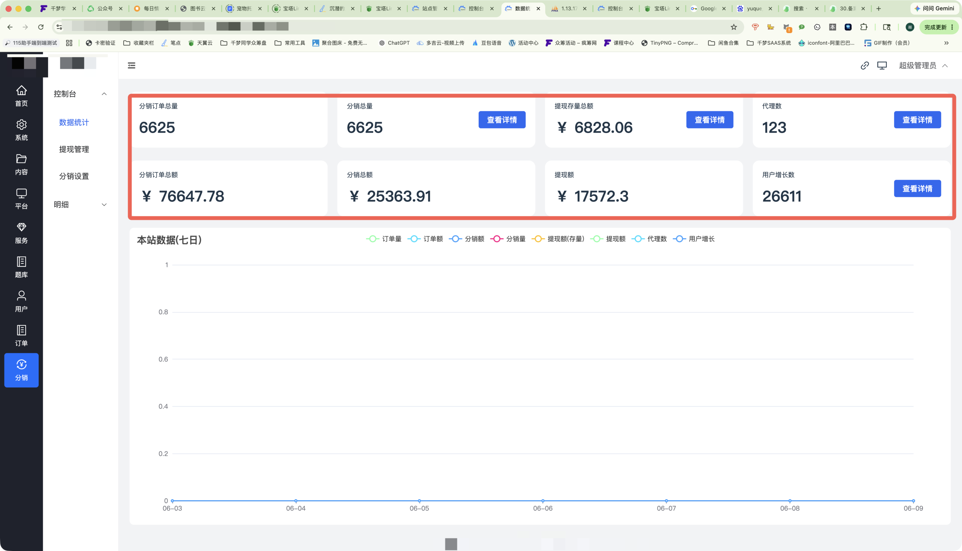The image size is (962, 551).
Task: Toggle the 订单量 chart legend series
Action: pyautogui.click(x=384, y=239)
